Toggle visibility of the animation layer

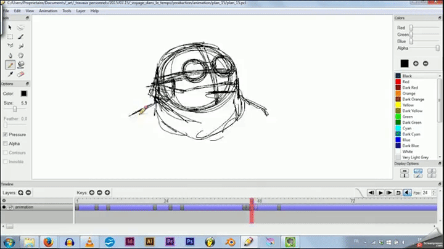point(4,207)
